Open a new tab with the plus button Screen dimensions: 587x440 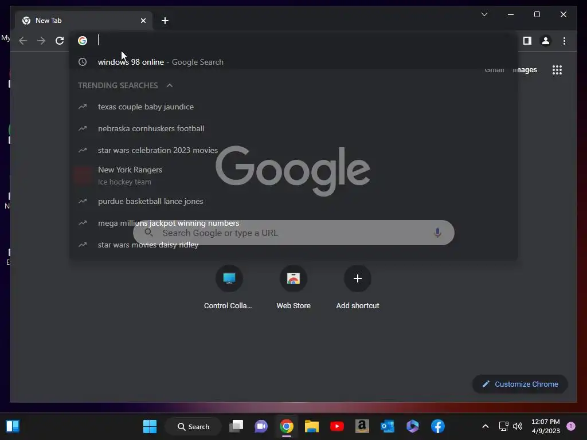[x=165, y=21]
